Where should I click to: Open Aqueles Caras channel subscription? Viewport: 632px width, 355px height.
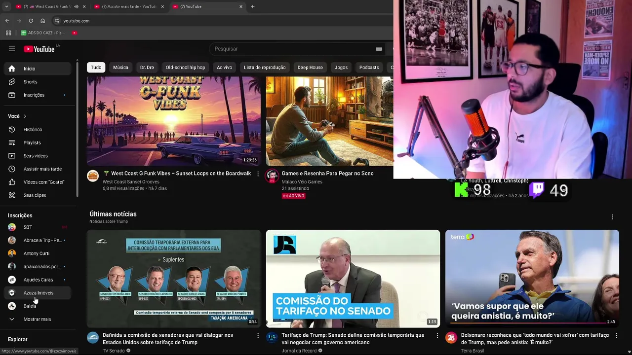coord(37,280)
